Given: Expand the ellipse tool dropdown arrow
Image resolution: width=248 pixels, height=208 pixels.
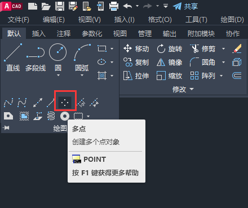Looking at the screenshot, I should coord(112,62).
